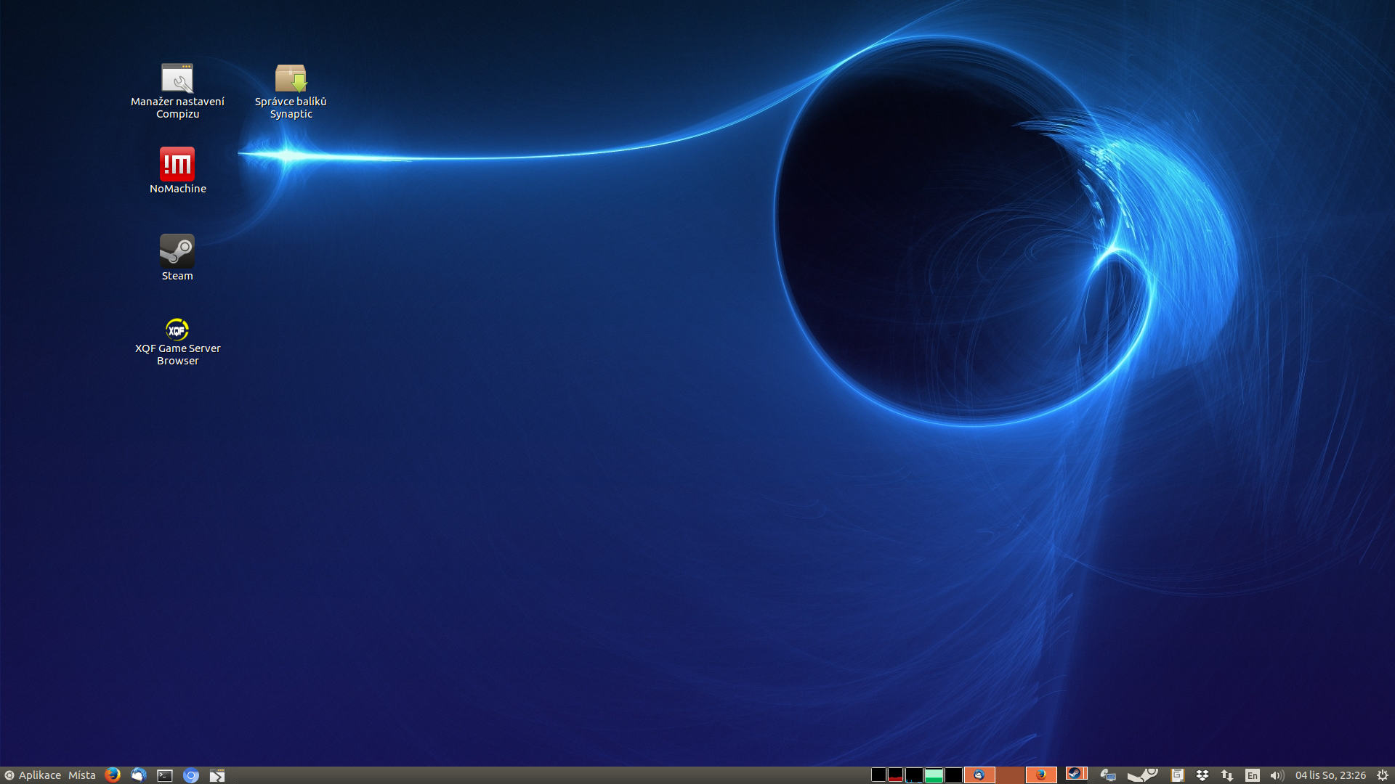
Task: Open the clock showing 04 lis So, 23:26
Action: (1330, 775)
